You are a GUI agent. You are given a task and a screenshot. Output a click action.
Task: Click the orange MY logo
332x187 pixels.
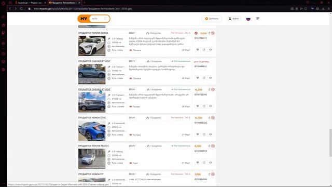pyautogui.click(x=84, y=19)
